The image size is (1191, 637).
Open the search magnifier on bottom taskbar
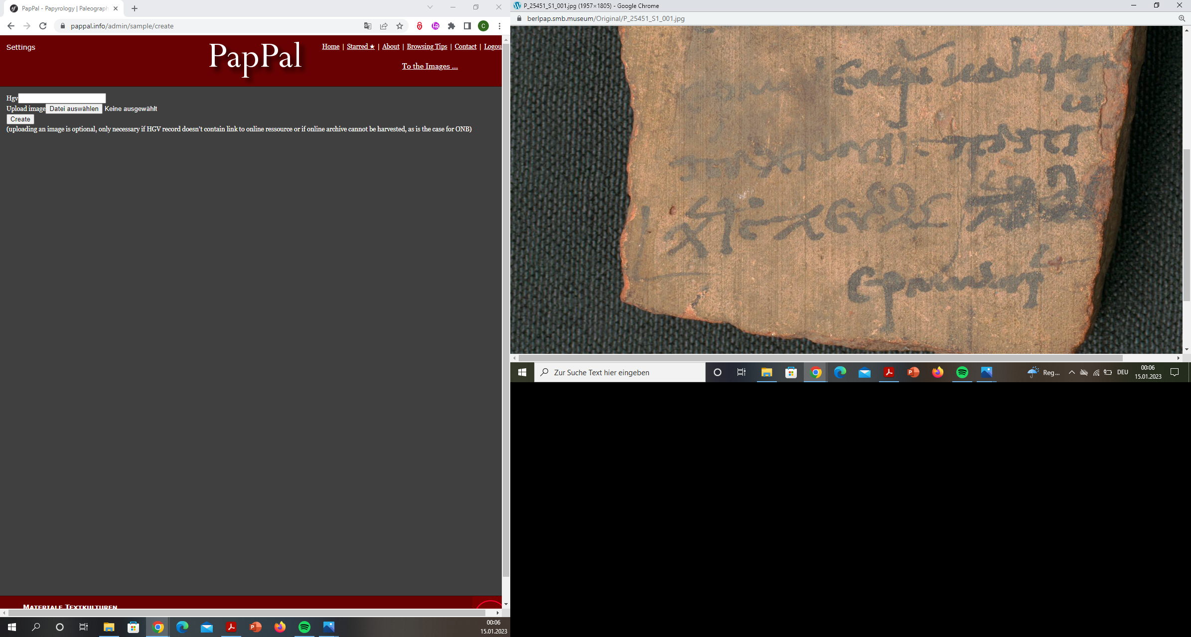point(36,627)
